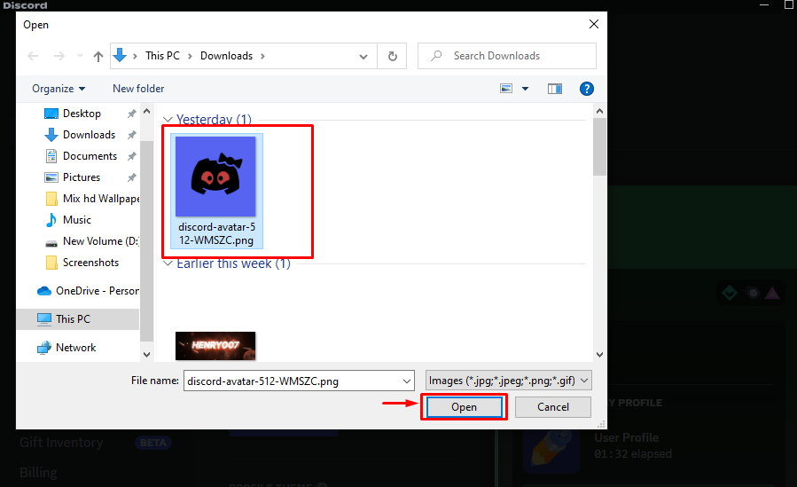Click the file list scroll up arrow
797x487 pixels.
pos(600,112)
